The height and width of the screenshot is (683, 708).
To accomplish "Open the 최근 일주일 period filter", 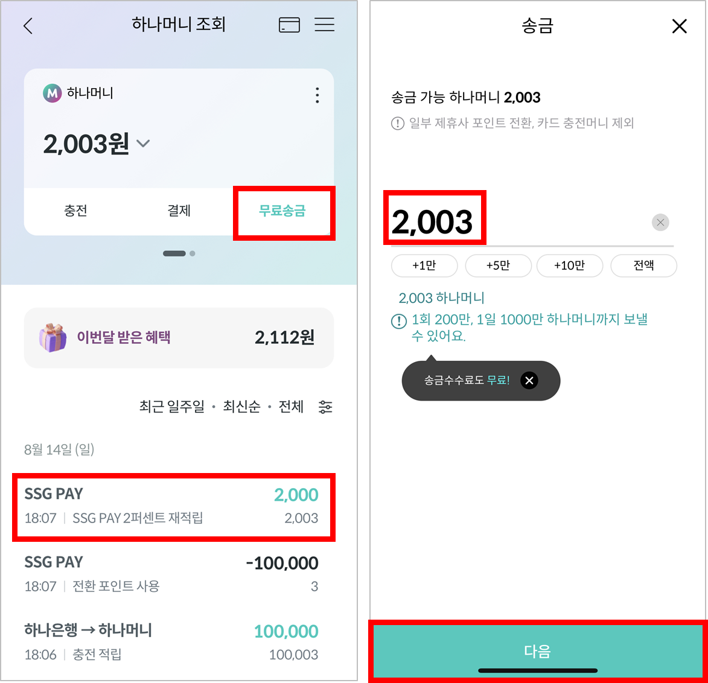I will click(171, 406).
